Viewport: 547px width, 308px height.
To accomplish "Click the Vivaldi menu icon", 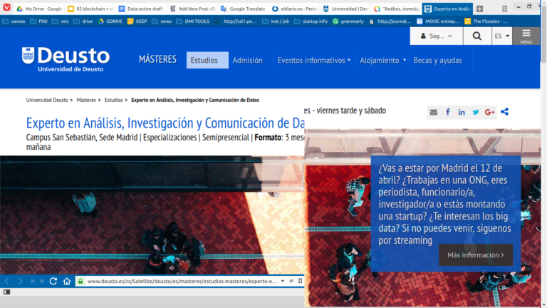I will (x=6, y=9).
